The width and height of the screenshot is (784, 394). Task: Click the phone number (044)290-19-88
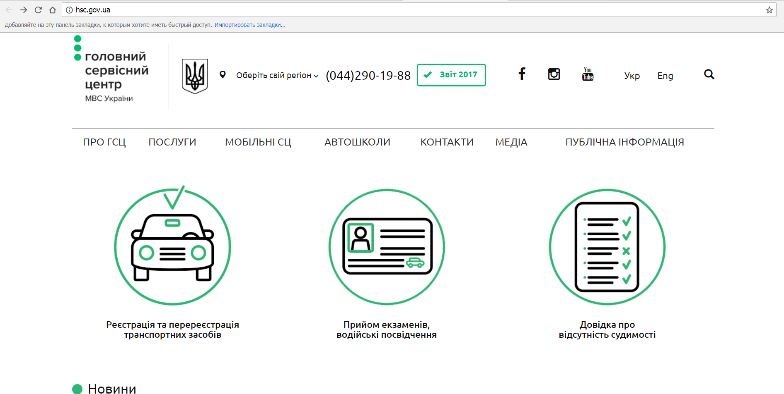pyautogui.click(x=368, y=75)
